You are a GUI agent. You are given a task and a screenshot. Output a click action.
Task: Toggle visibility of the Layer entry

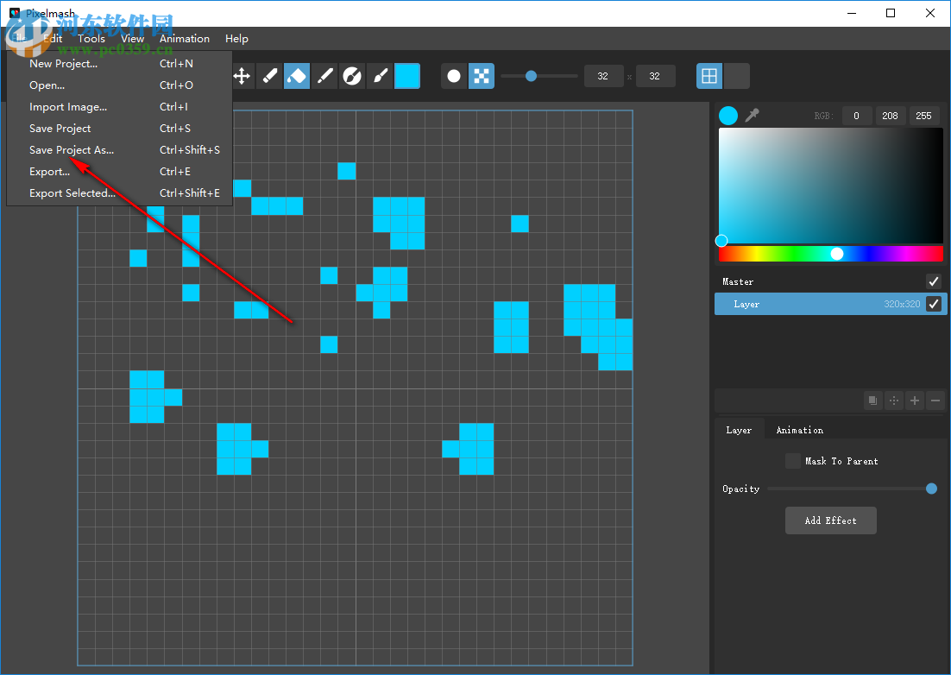pyautogui.click(x=933, y=304)
